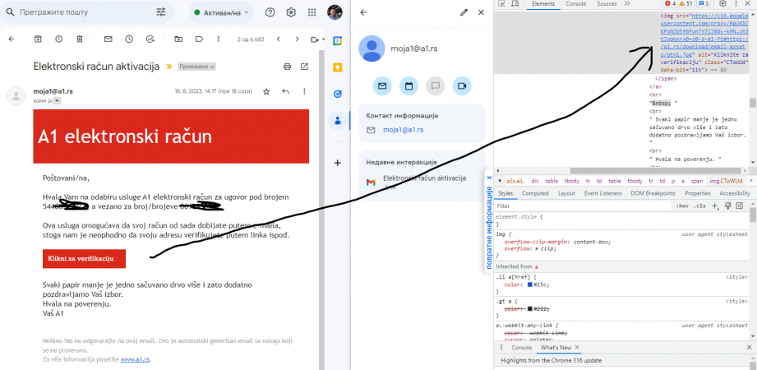Go to the newer email chevron
757x370 pixels.
point(279,39)
